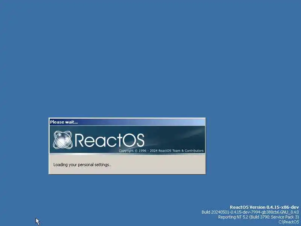Click "Loading your personal settings..." message
Screen dimensions: 301x226
point(82,165)
